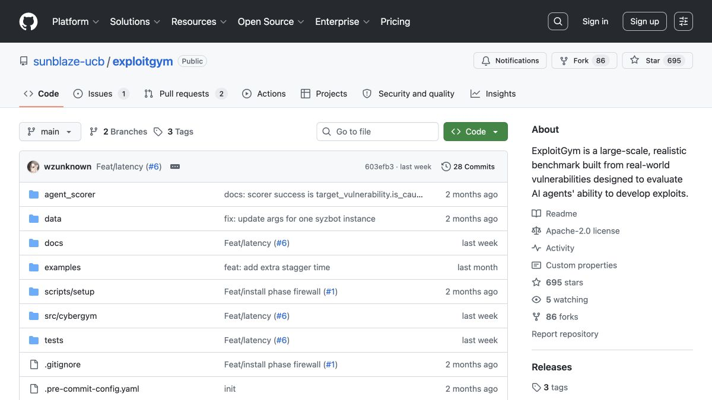Click the Sign up button
The width and height of the screenshot is (712, 400).
[644, 21]
